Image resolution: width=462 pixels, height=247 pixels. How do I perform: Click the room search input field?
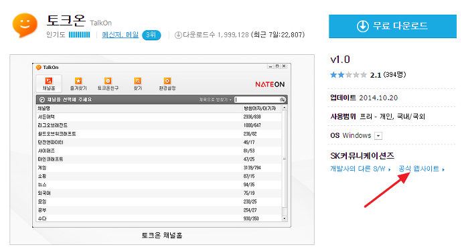click(257, 100)
